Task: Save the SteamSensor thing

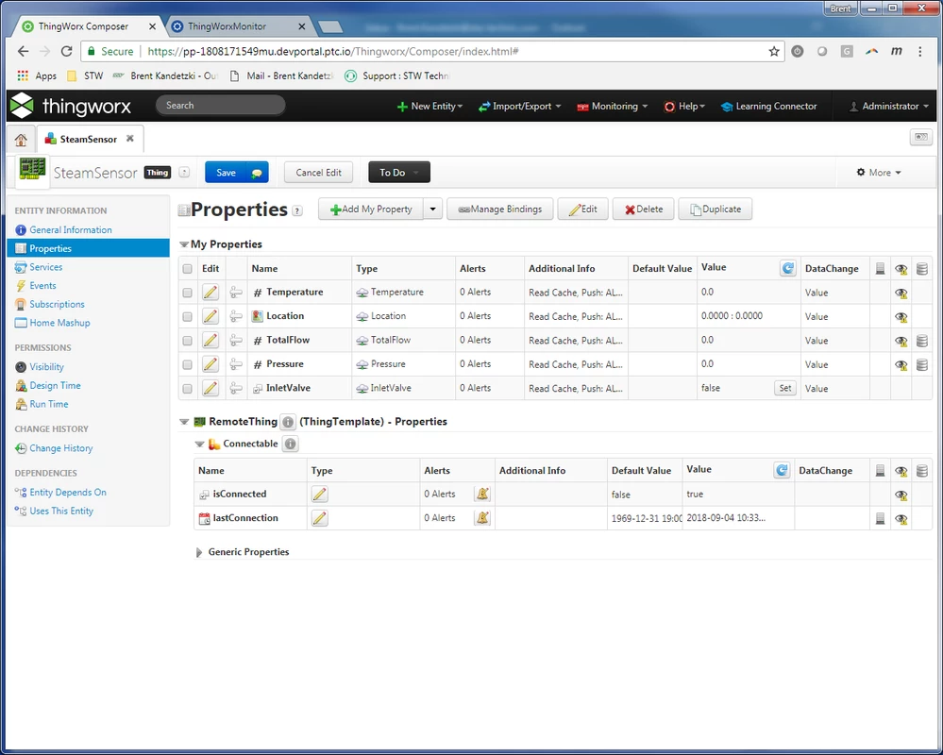Action: tap(226, 173)
